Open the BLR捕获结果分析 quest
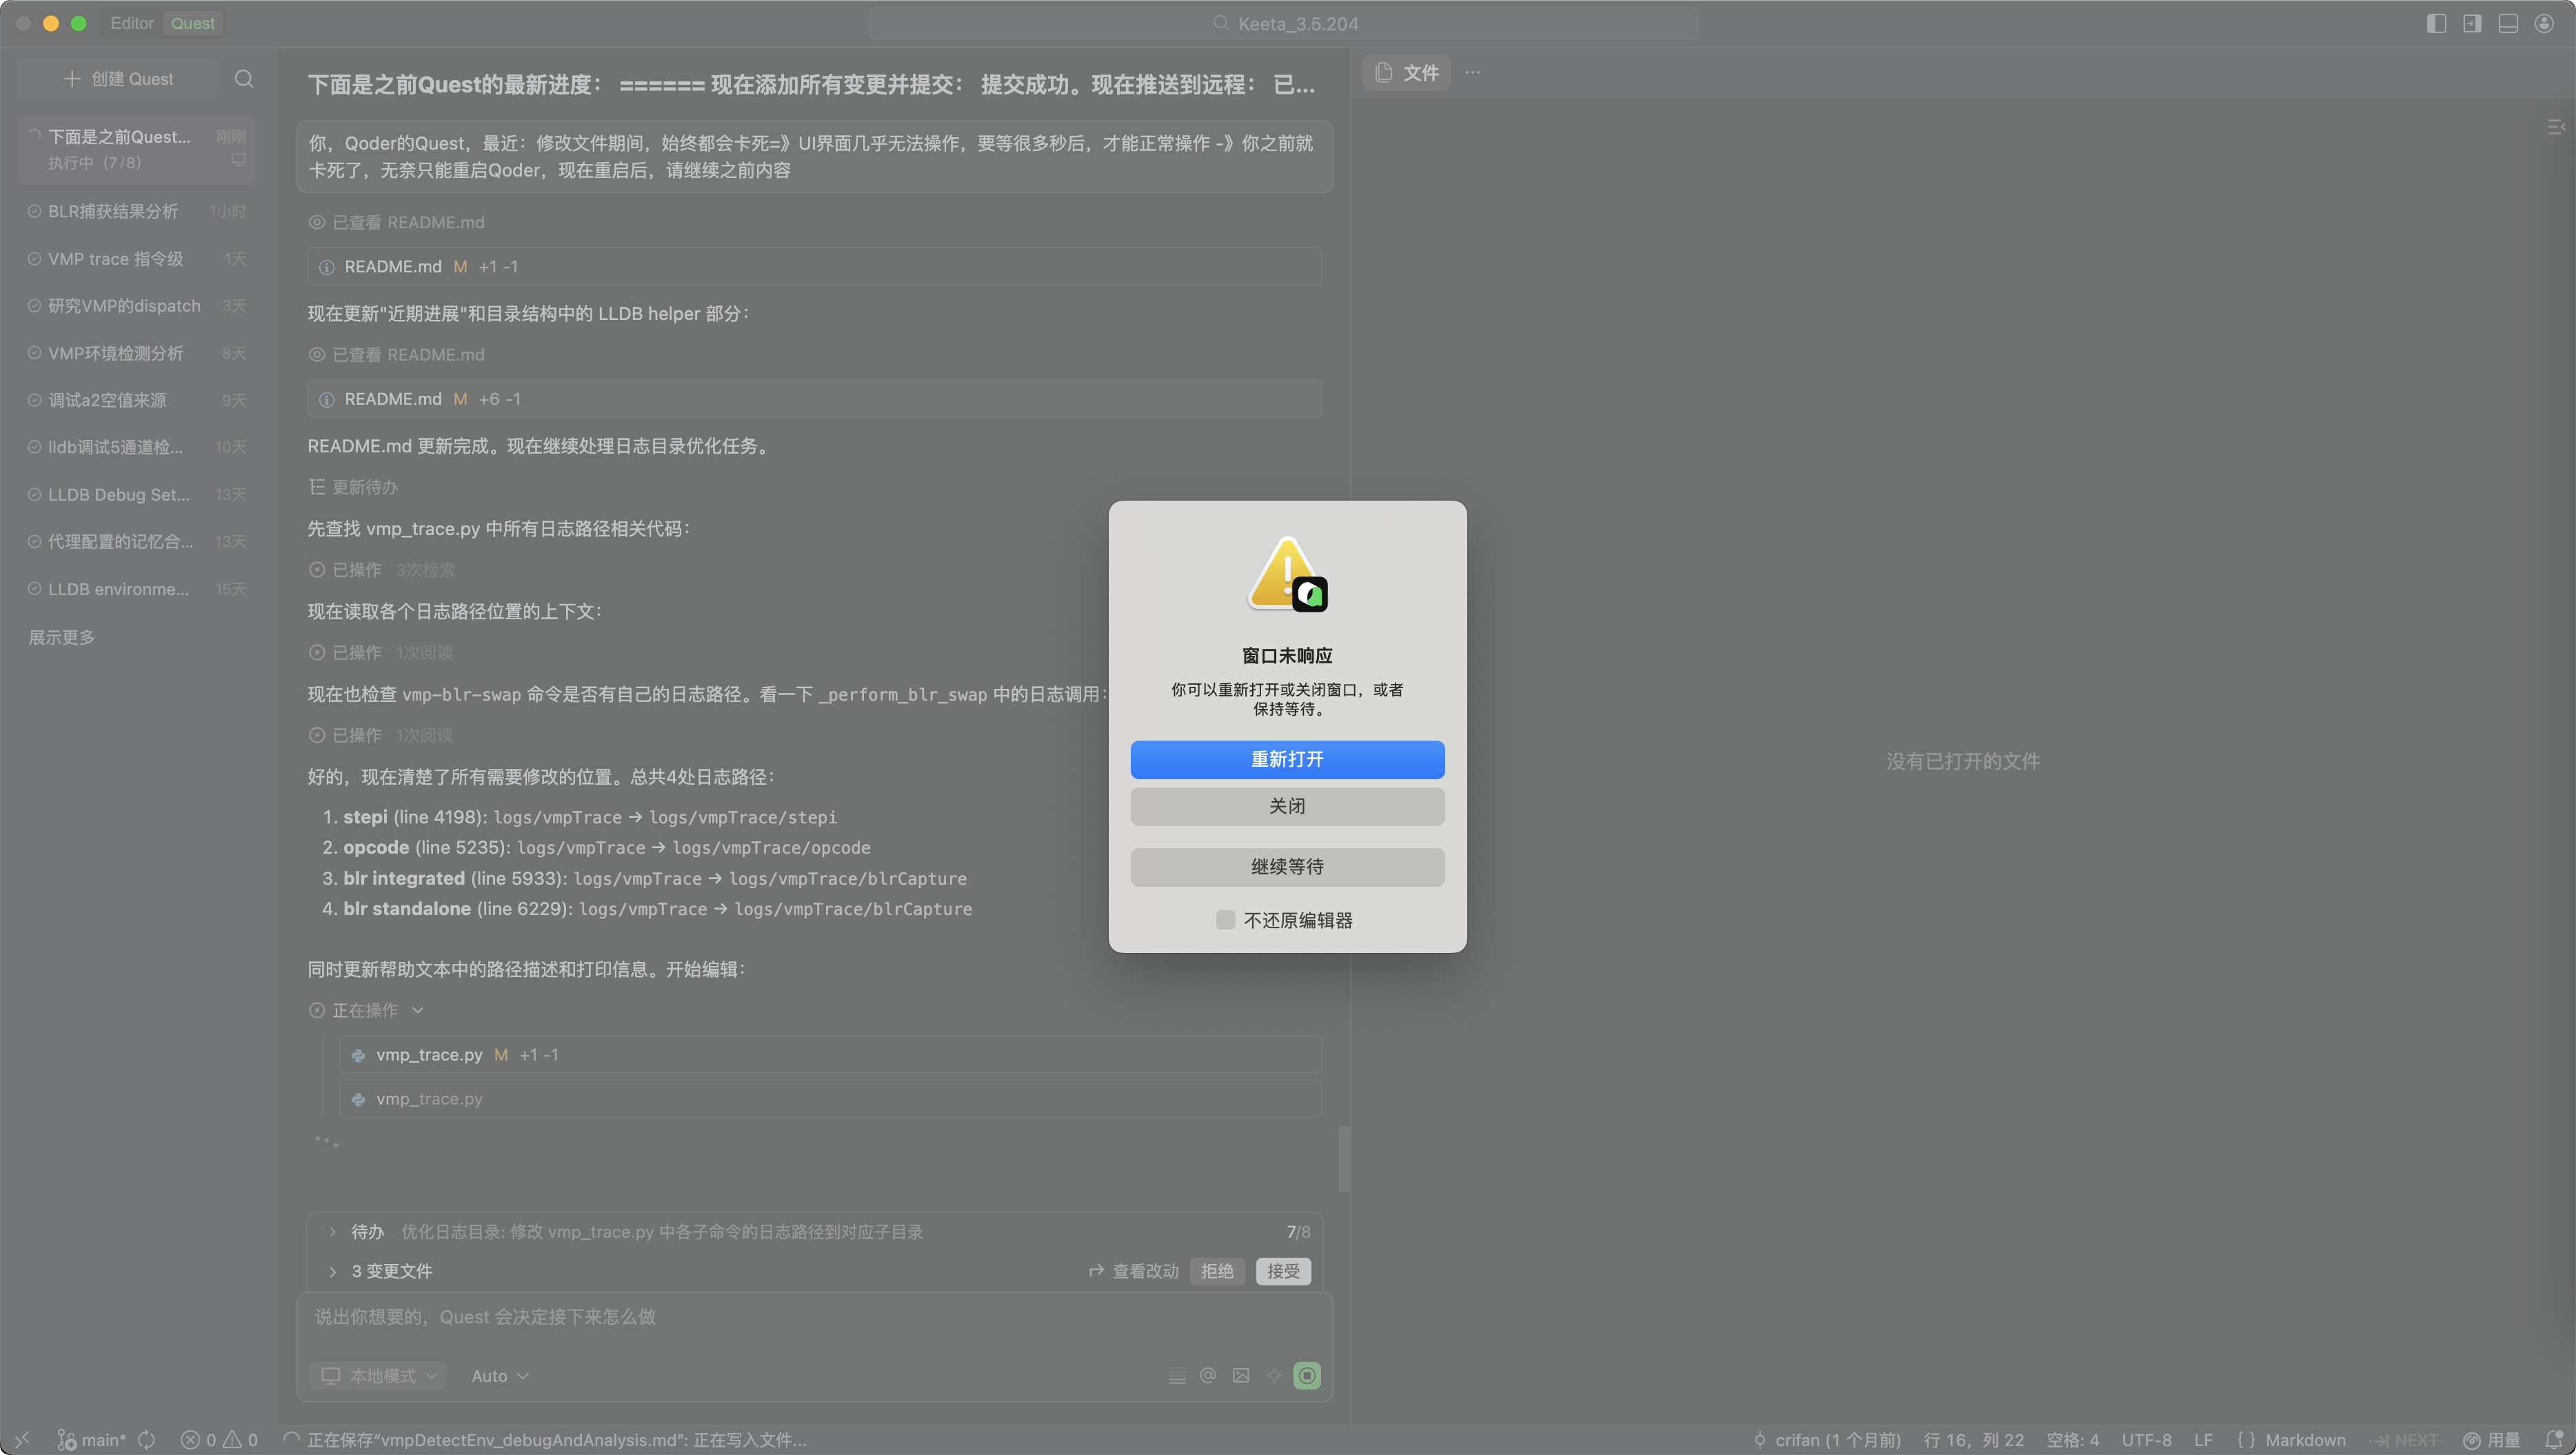Viewport: 2576px width, 1455px height. pos(137,211)
